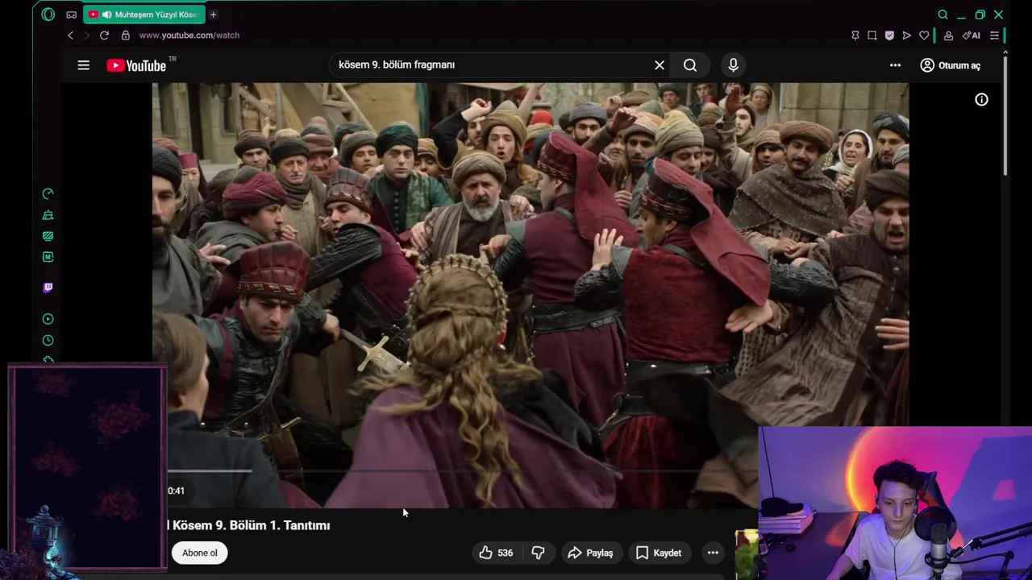This screenshot has height=580, width=1032.
Task: Open the My Flow send icon
Action: (x=906, y=35)
